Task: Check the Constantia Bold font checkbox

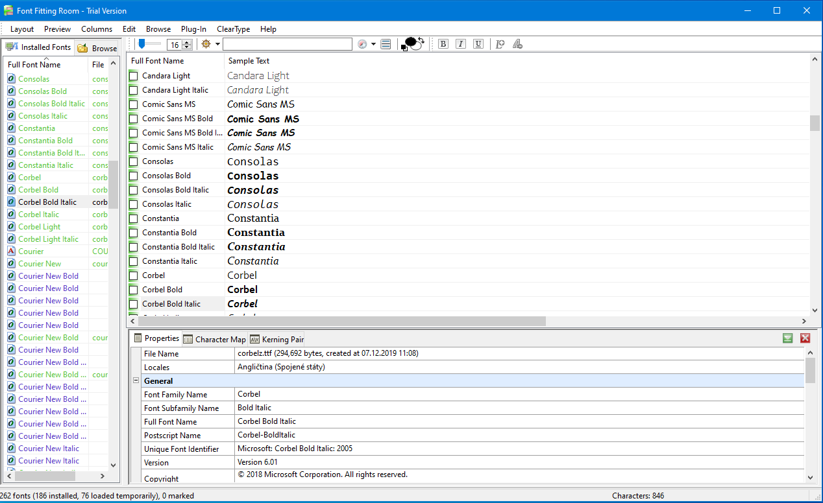Action: (x=134, y=233)
